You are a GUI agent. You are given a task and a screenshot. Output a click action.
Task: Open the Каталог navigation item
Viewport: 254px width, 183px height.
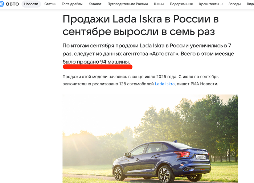pyautogui.click(x=95, y=4)
